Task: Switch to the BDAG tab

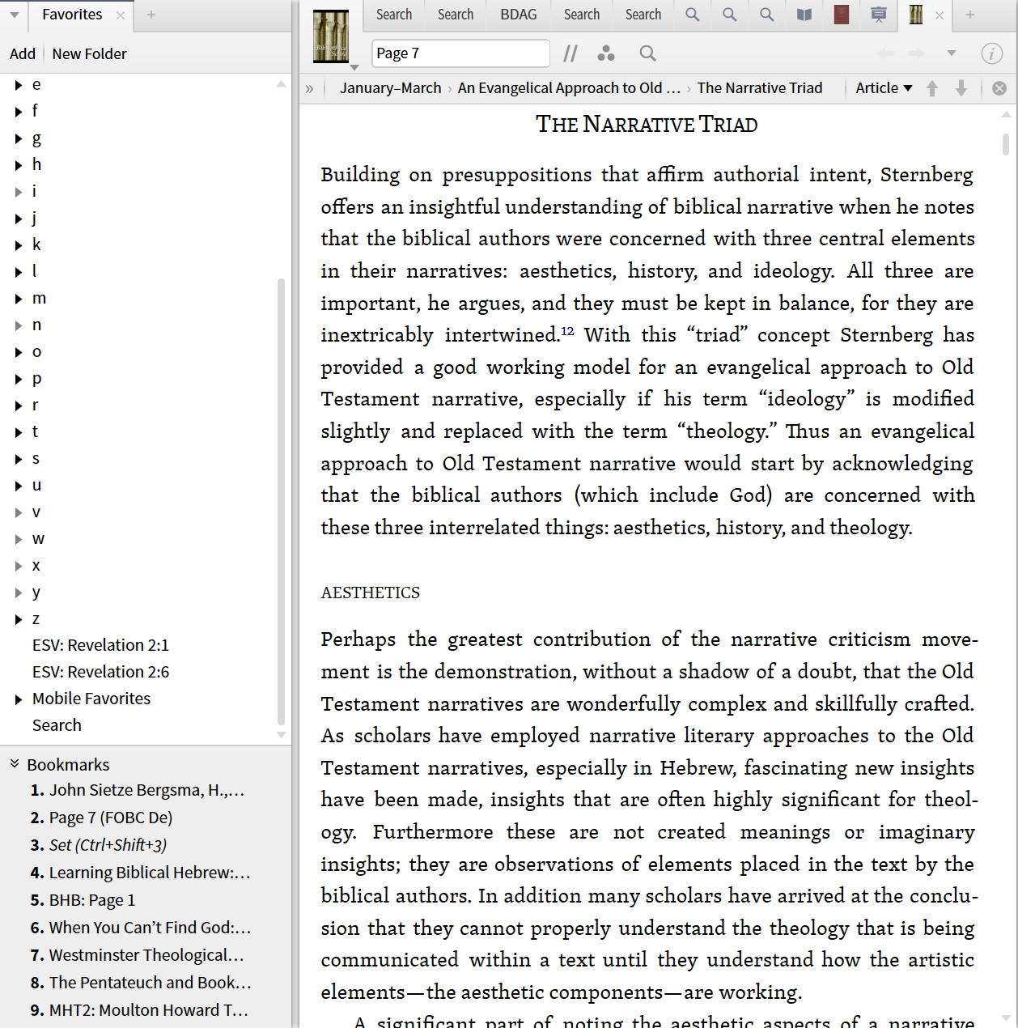Action: [x=519, y=15]
